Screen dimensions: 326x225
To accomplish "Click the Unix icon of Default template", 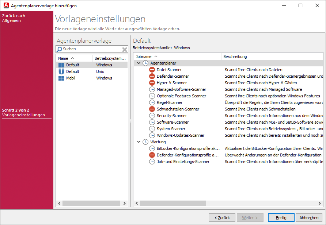I will pyautogui.click(x=61, y=71).
